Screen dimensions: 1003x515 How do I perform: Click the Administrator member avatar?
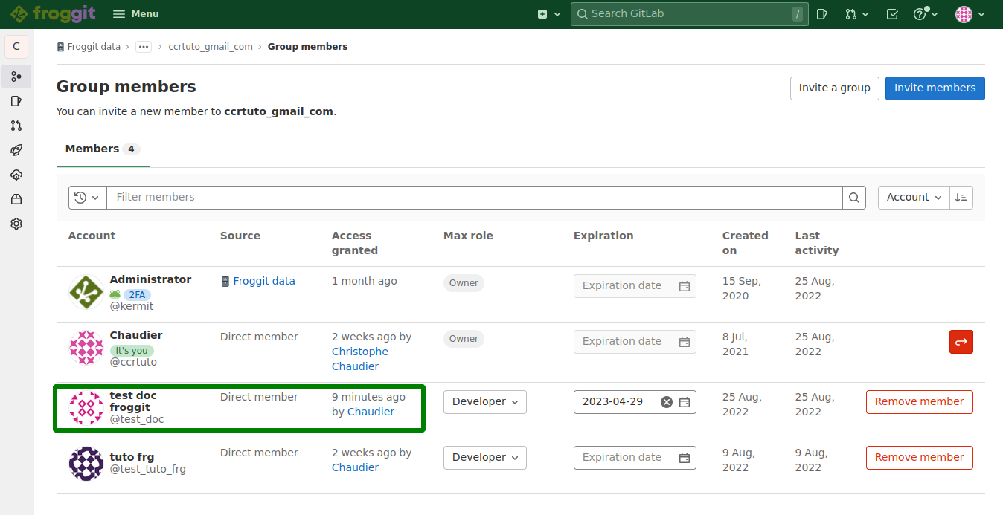pos(86,293)
